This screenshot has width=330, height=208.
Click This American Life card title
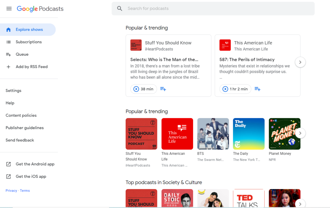coord(253,43)
